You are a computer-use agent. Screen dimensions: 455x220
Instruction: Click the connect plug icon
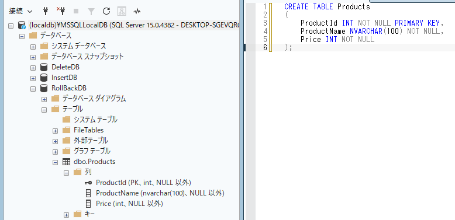click(x=45, y=11)
